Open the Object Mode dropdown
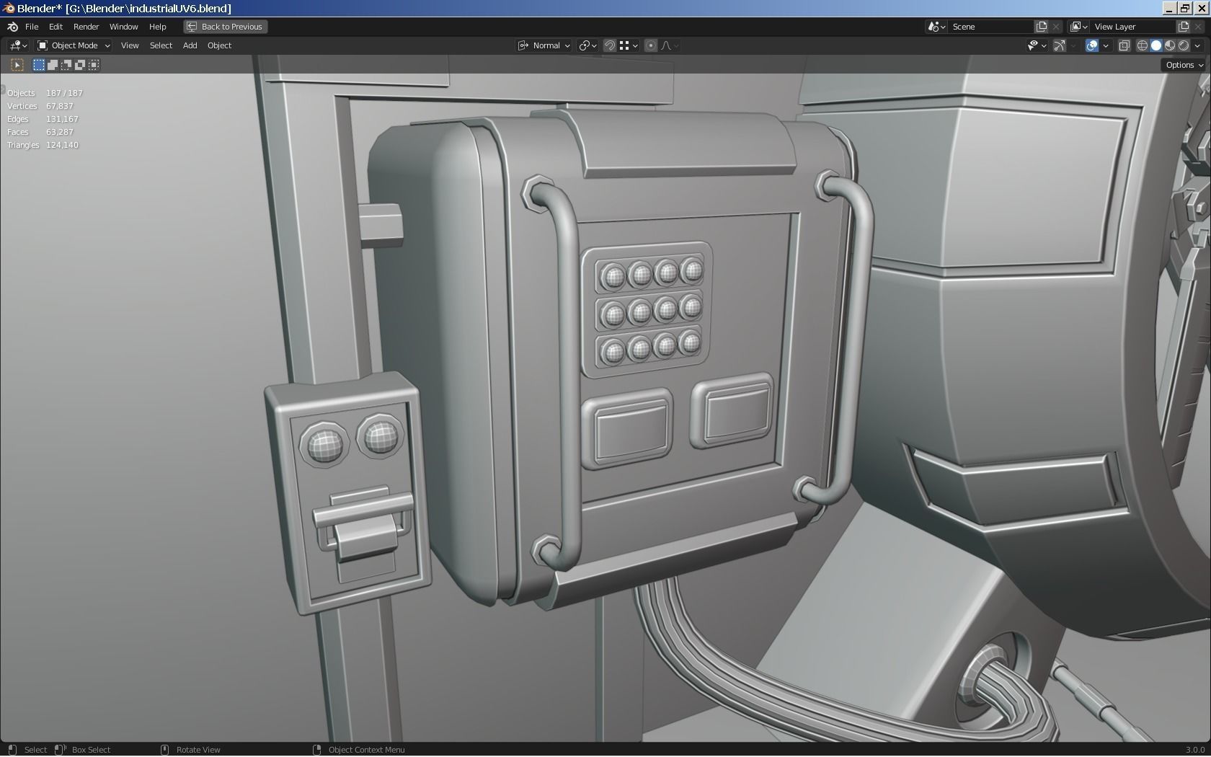 pyautogui.click(x=74, y=45)
